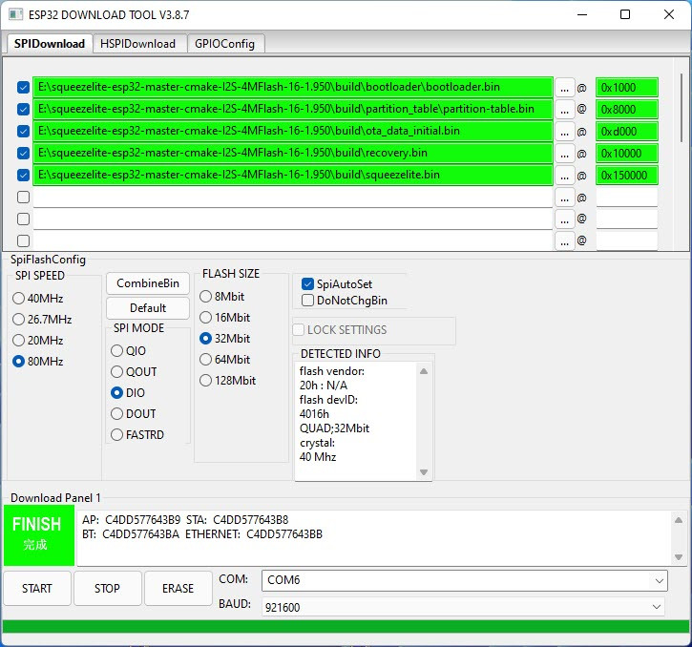Click the green download progress bar
Image resolution: width=692 pixels, height=647 pixels.
pos(346,626)
